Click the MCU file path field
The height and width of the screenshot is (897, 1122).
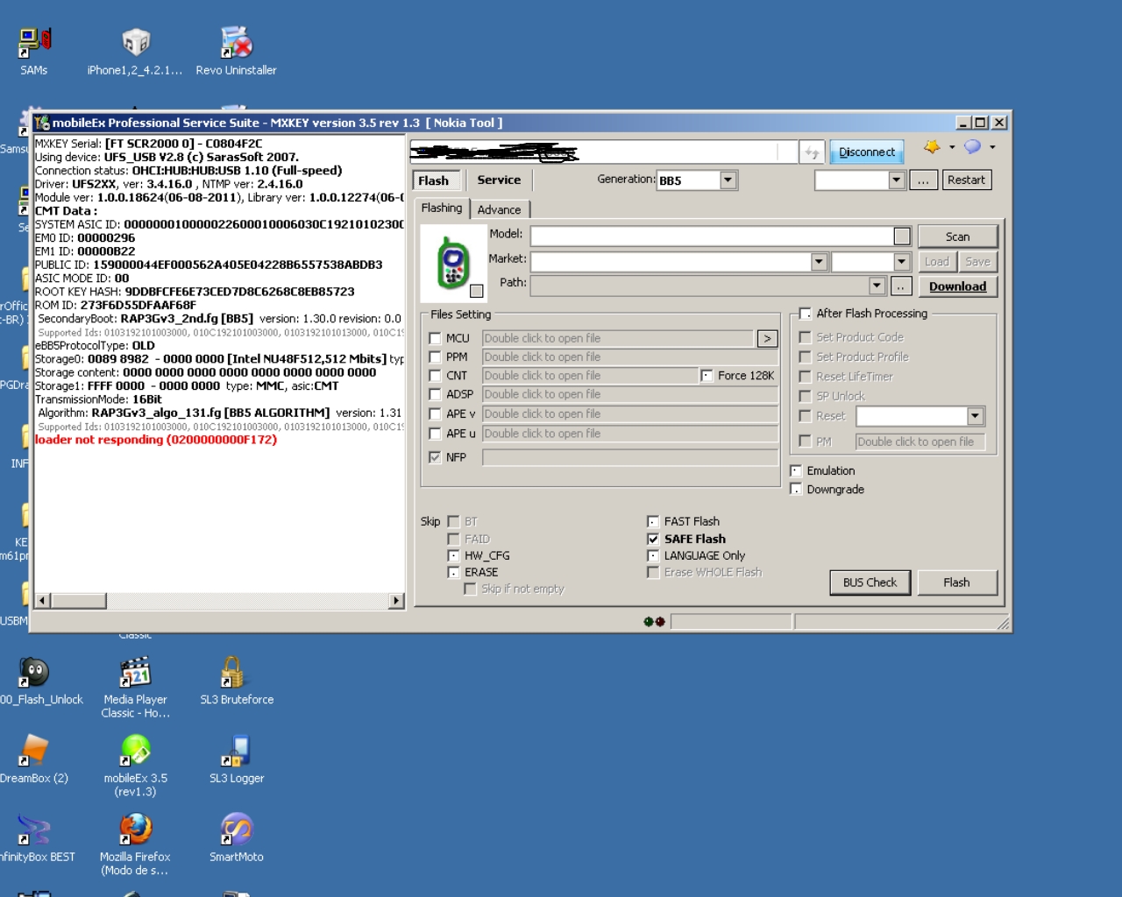pyautogui.click(x=618, y=338)
